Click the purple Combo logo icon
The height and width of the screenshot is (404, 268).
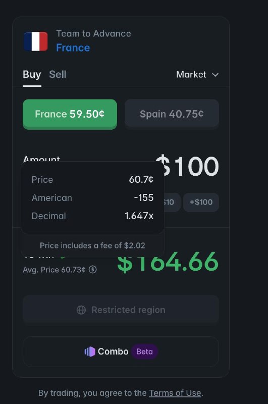point(90,351)
